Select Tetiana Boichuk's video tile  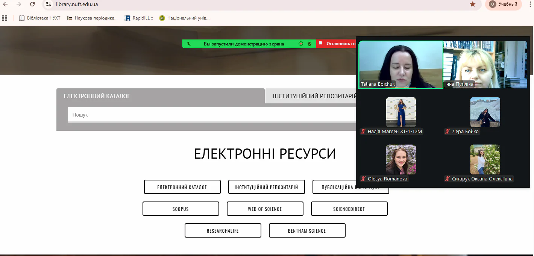pyautogui.click(x=401, y=65)
